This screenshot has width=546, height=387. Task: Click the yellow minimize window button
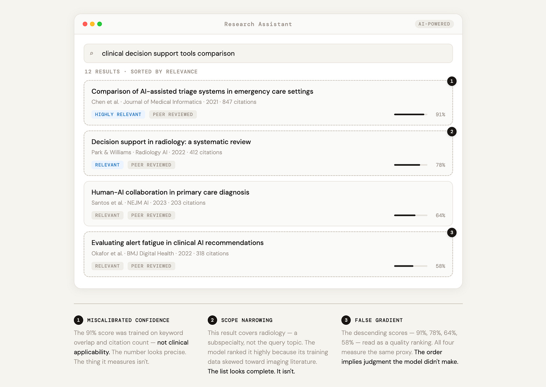pyautogui.click(x=92, y=24)
